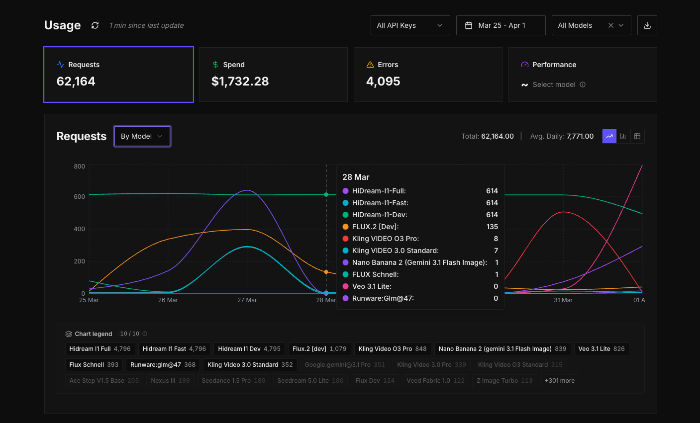
Task: Switch to bar chart view
Action: coord(623,136)
